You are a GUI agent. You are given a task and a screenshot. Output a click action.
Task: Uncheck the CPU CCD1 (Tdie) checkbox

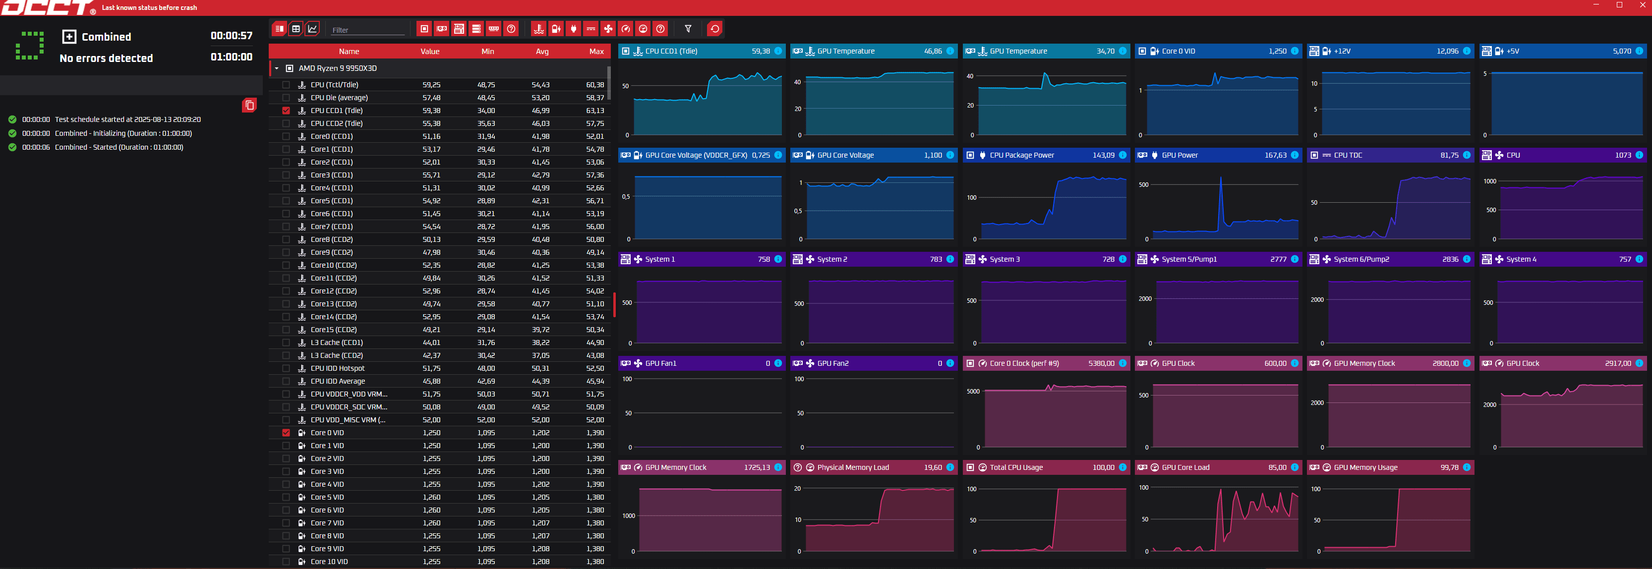(x=286, y=111)
